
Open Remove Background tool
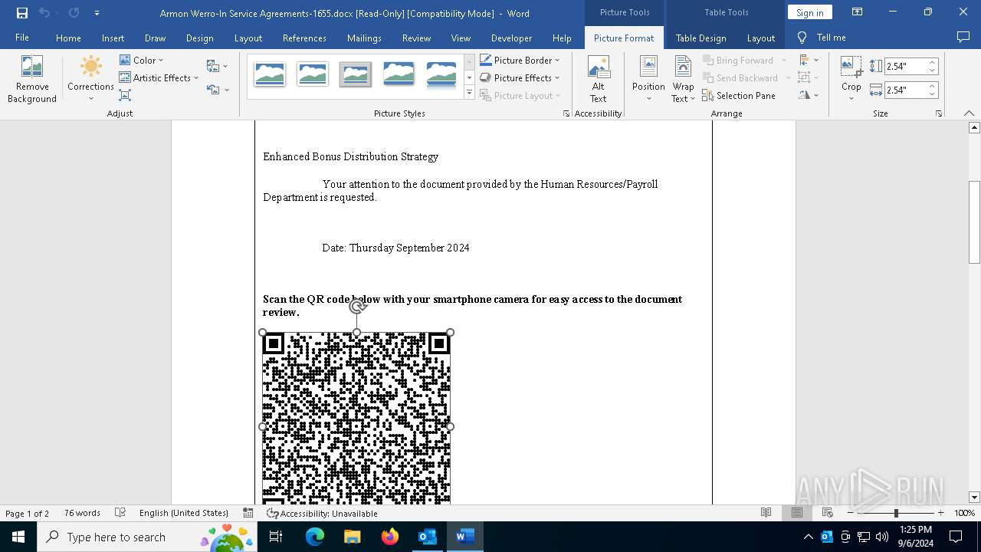[32, 80]
